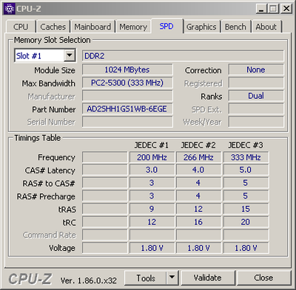Click the tRAS value 9
Screen dimensions: 296x290
(x=152, y=209)
